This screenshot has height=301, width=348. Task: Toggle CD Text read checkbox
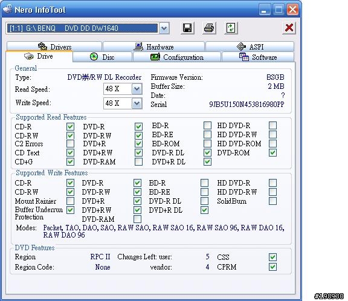coord(70,153)
